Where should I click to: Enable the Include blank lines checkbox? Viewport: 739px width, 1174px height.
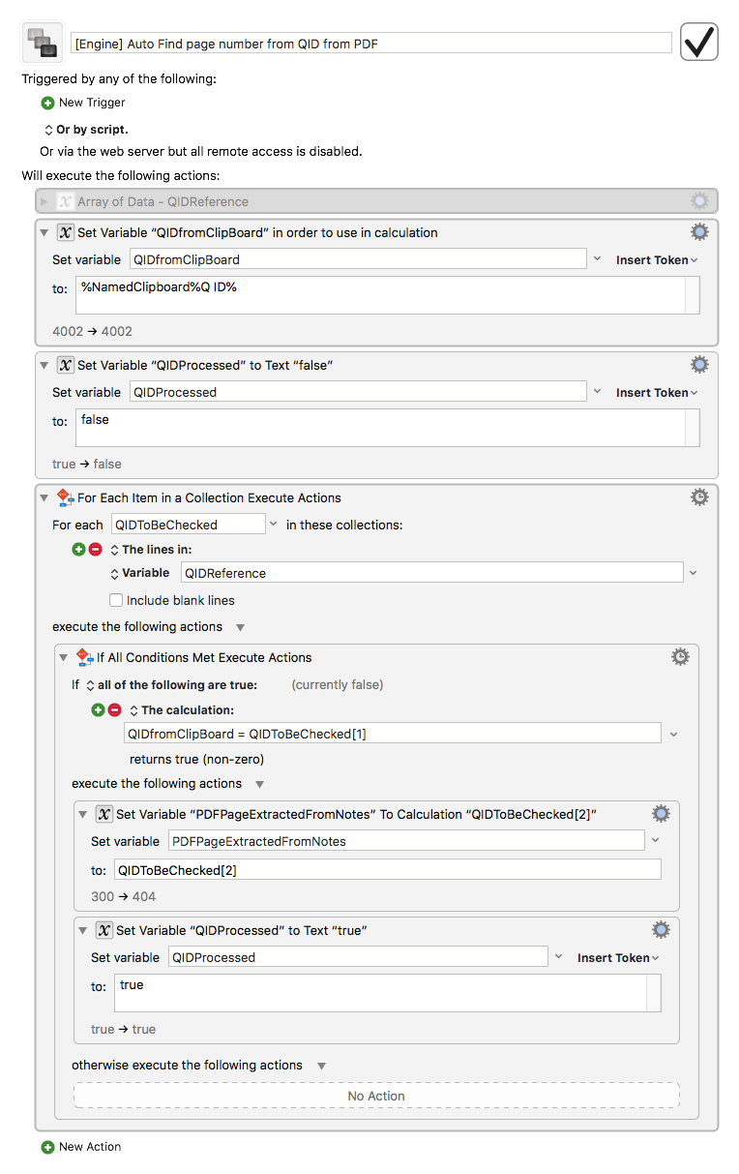click(x=116, y=600)
